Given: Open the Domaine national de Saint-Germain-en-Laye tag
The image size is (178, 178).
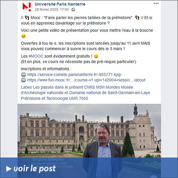Looking at the screenshot, I should (x=109, y=93).
